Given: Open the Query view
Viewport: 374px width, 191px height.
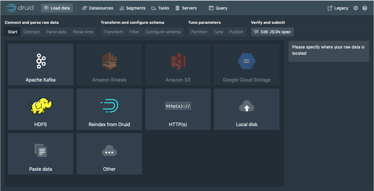Looking at the screenshot, I should pyautogui.click(x=218, y=8).
